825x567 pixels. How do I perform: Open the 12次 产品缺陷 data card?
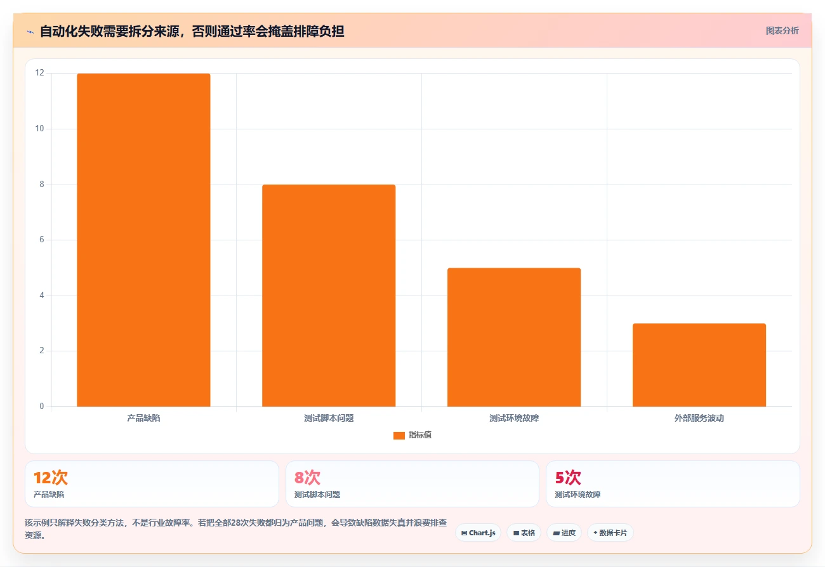point(152,484)
